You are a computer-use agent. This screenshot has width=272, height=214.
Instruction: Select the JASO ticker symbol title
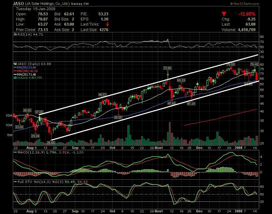click(18, 4)
